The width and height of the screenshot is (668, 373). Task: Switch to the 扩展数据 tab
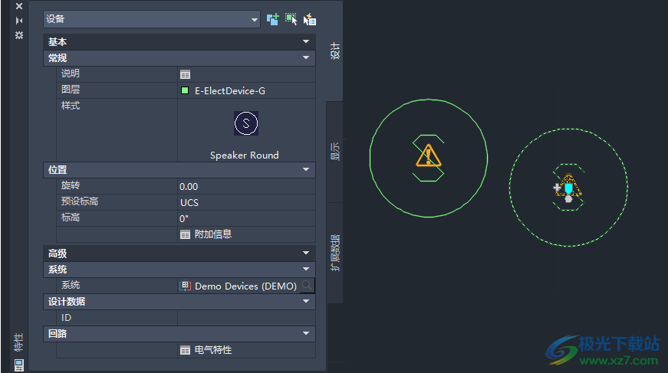click(x=335, y=253)
